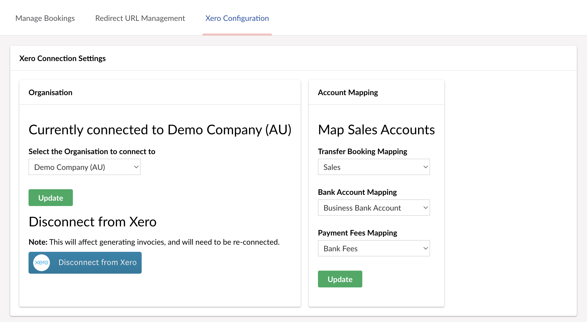Click the 'Currently connected to Demo Company' heading
The image size is (587, 322).
click(160, 130)
